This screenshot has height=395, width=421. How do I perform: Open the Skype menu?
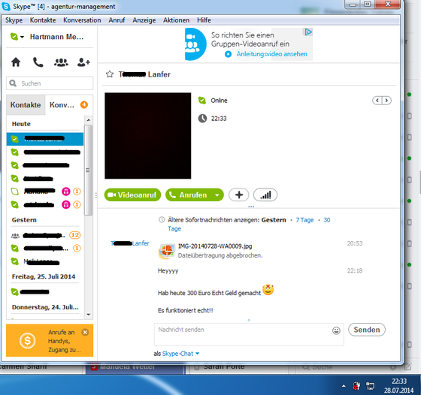click(14, 20)
